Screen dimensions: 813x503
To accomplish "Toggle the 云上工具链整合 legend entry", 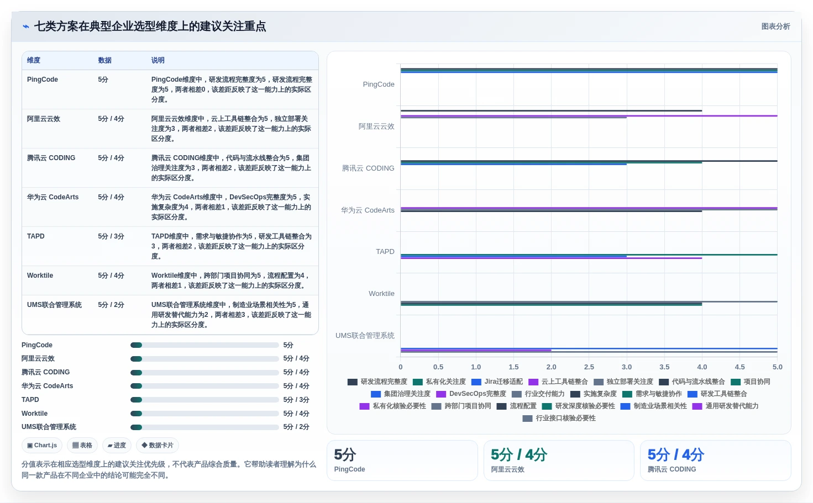I will (558, 382).
